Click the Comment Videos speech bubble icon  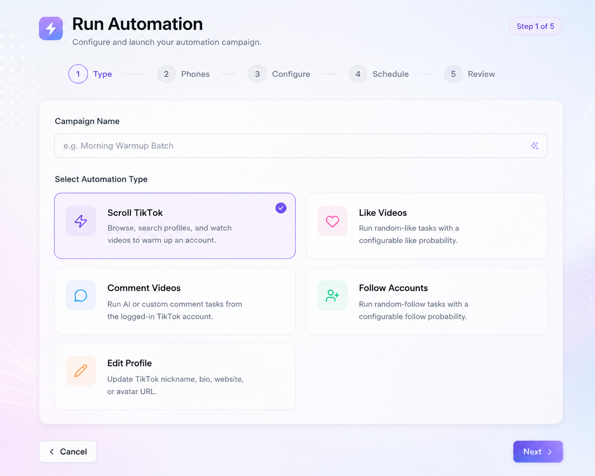tap(81, 296)
